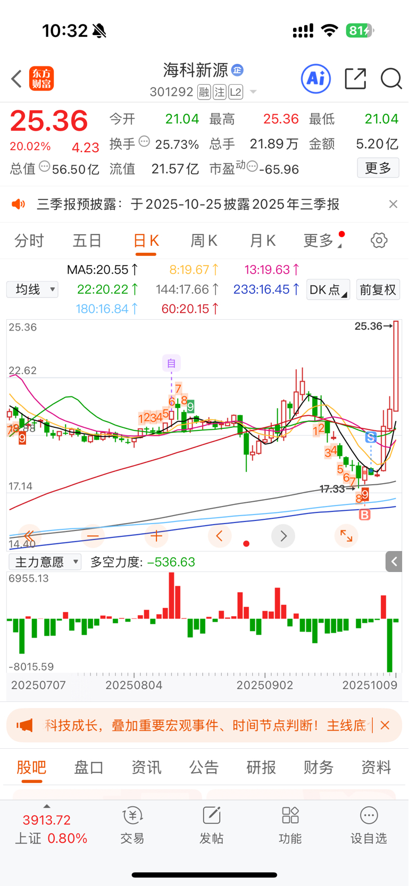Go back with the left arrow icon
409x886 pixels.
[16, 79]
